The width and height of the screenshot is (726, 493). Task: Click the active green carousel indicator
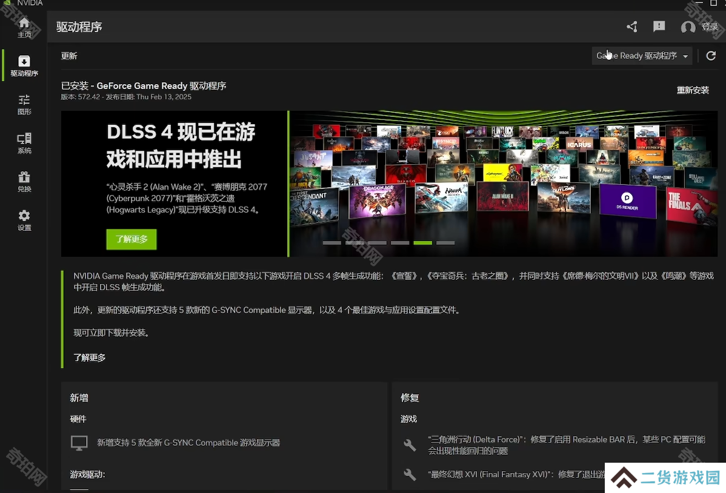423,243
